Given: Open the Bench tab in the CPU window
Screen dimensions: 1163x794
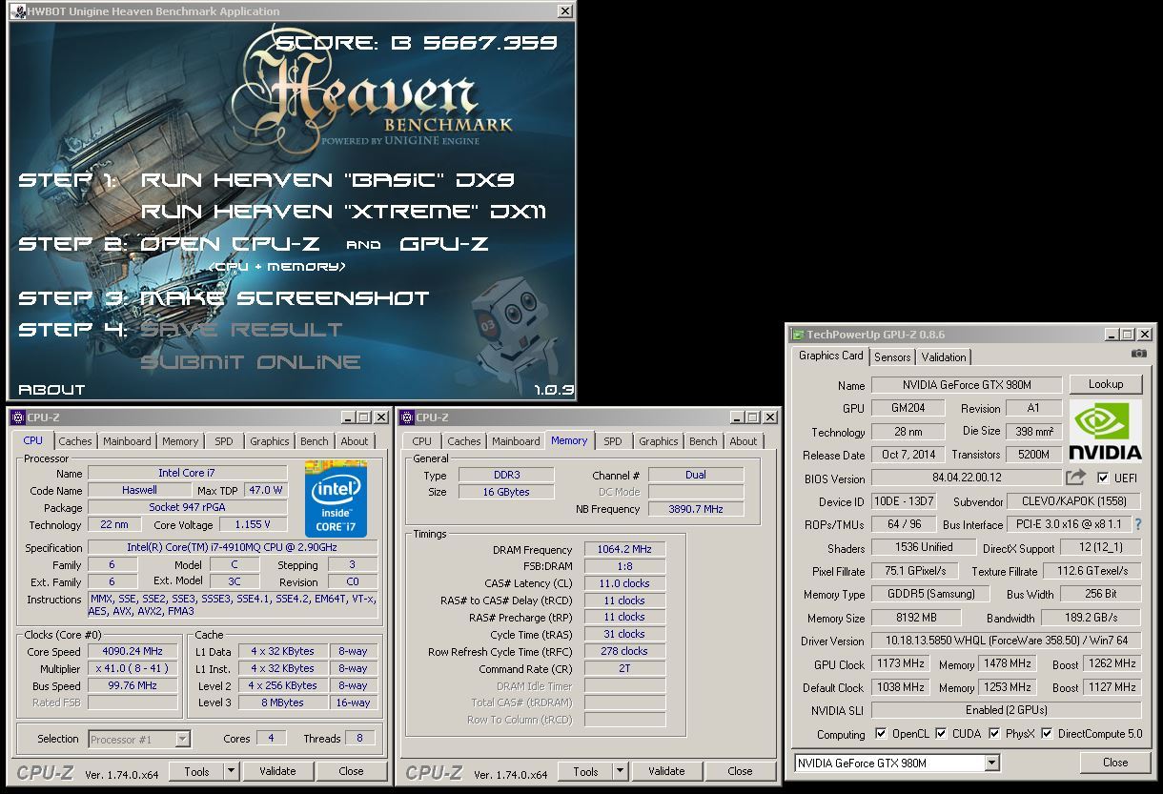Looking at the screenshot, I should click(315, 441).
